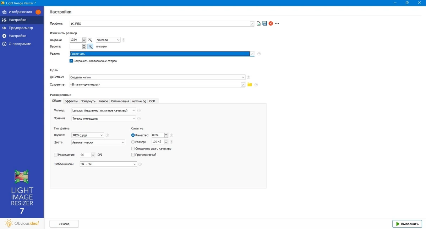
Task: Select the Общие tab
Action: click(57, 101)
